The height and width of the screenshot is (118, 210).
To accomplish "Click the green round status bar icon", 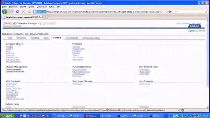I will point(183,110).
